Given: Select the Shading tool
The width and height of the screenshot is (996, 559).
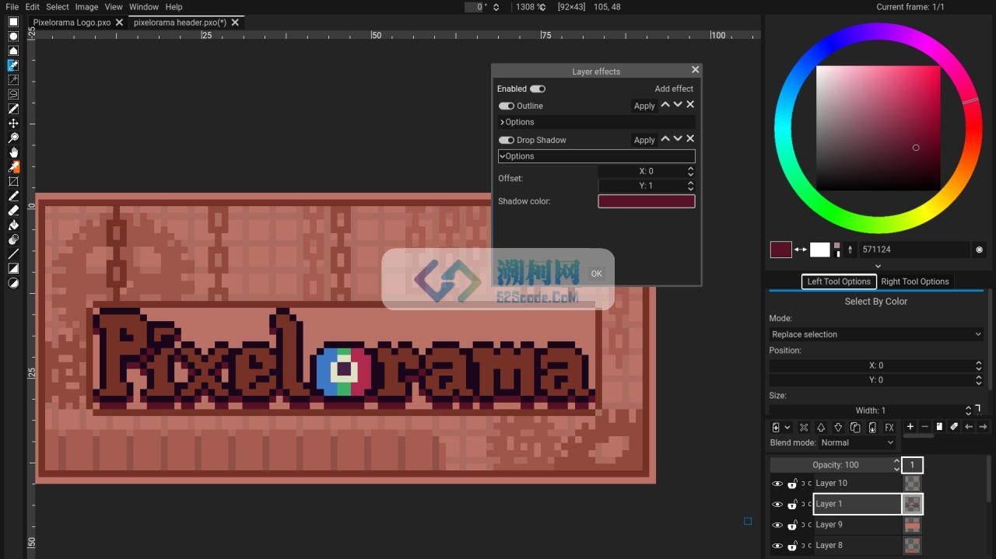Looking at the screenshot, I should click(x=13, y=239).
